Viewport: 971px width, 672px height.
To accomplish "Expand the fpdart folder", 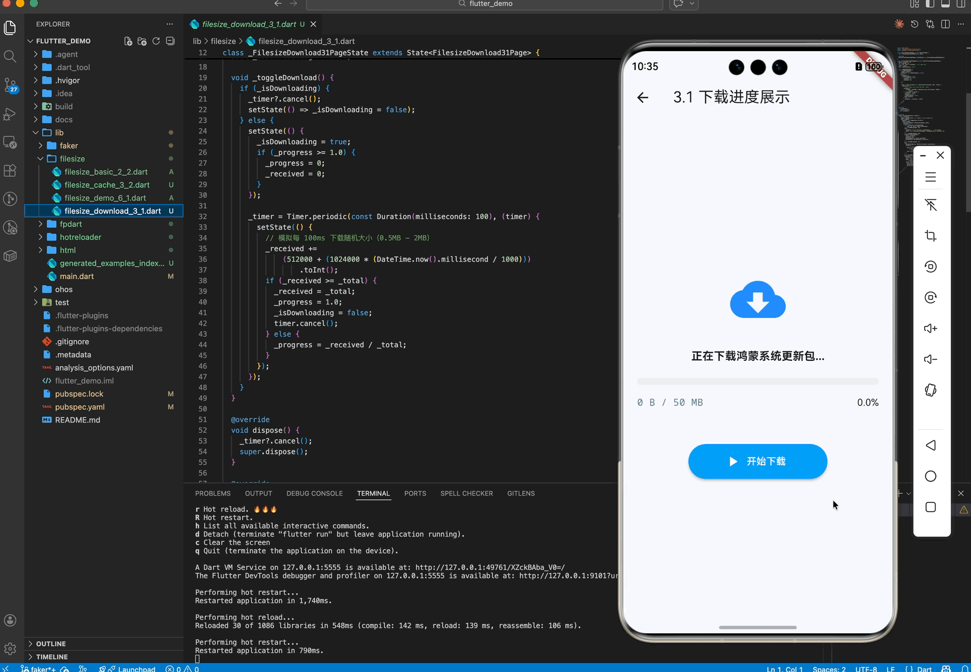I will click(104, 224).
